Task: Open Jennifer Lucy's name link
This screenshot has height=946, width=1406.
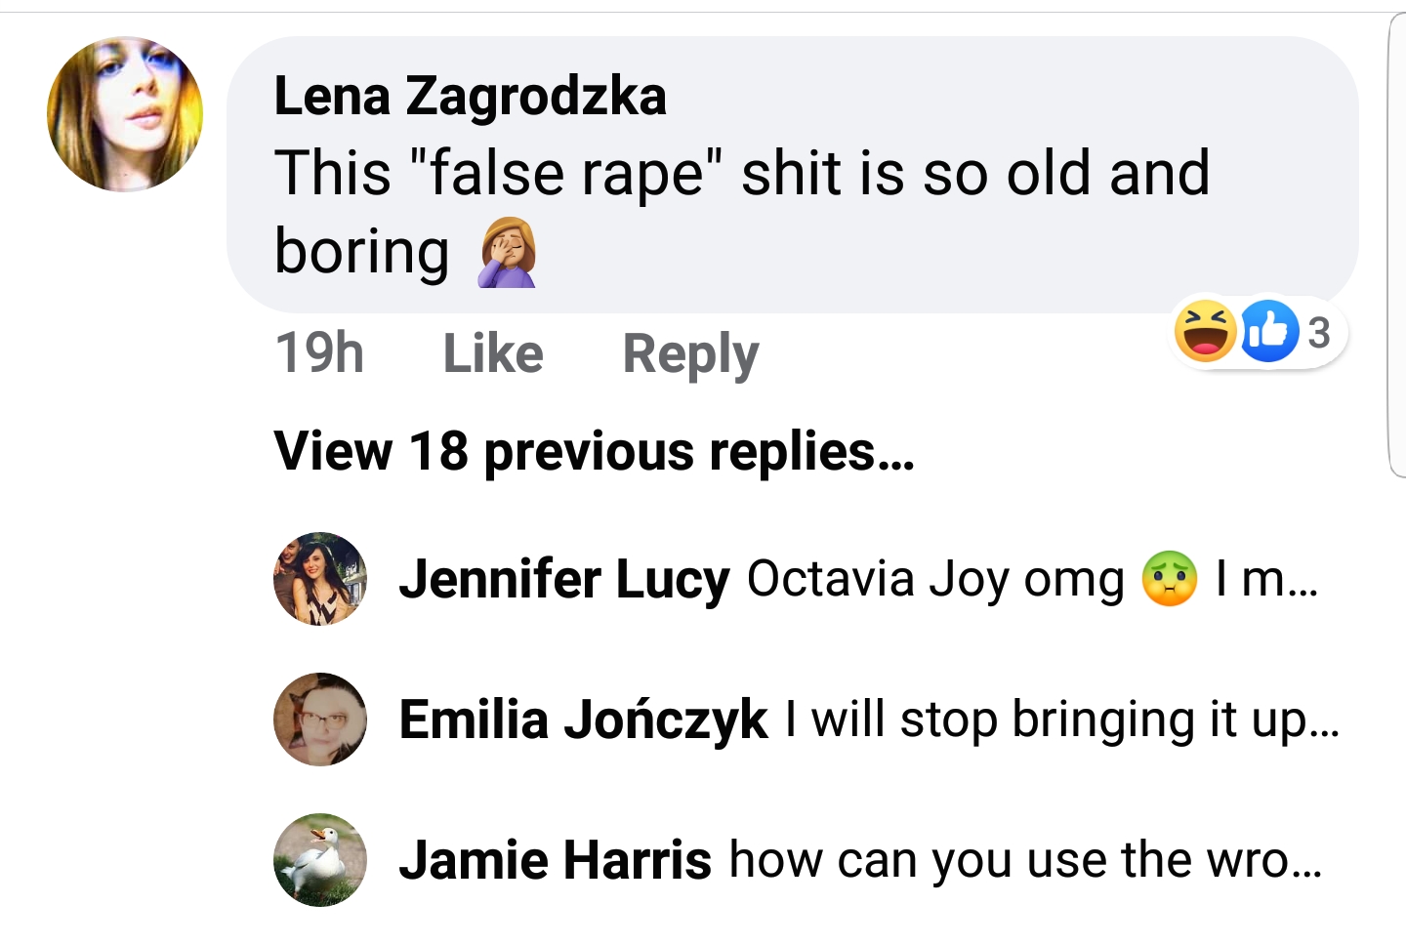Action: point(564,580)
